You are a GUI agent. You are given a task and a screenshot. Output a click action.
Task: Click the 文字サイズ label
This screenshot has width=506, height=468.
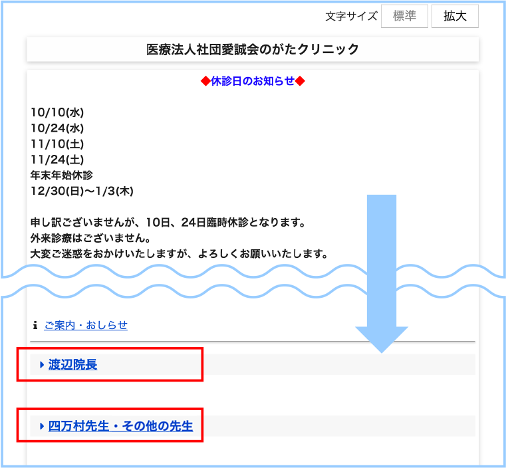pos(351,17)
